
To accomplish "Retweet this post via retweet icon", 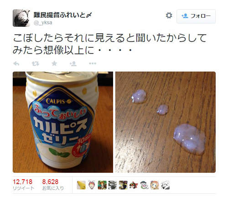I will 36,64.
